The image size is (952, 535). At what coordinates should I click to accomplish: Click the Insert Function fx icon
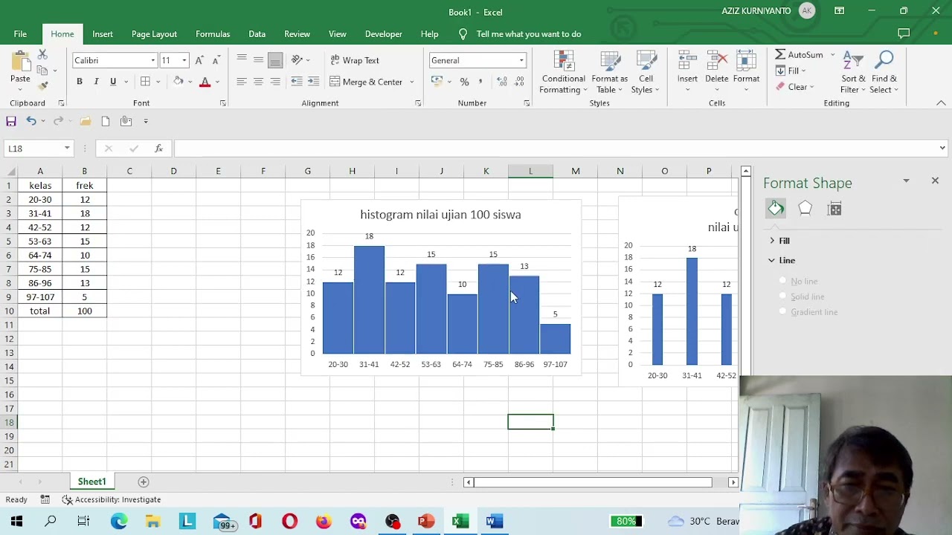click(158, 149)
